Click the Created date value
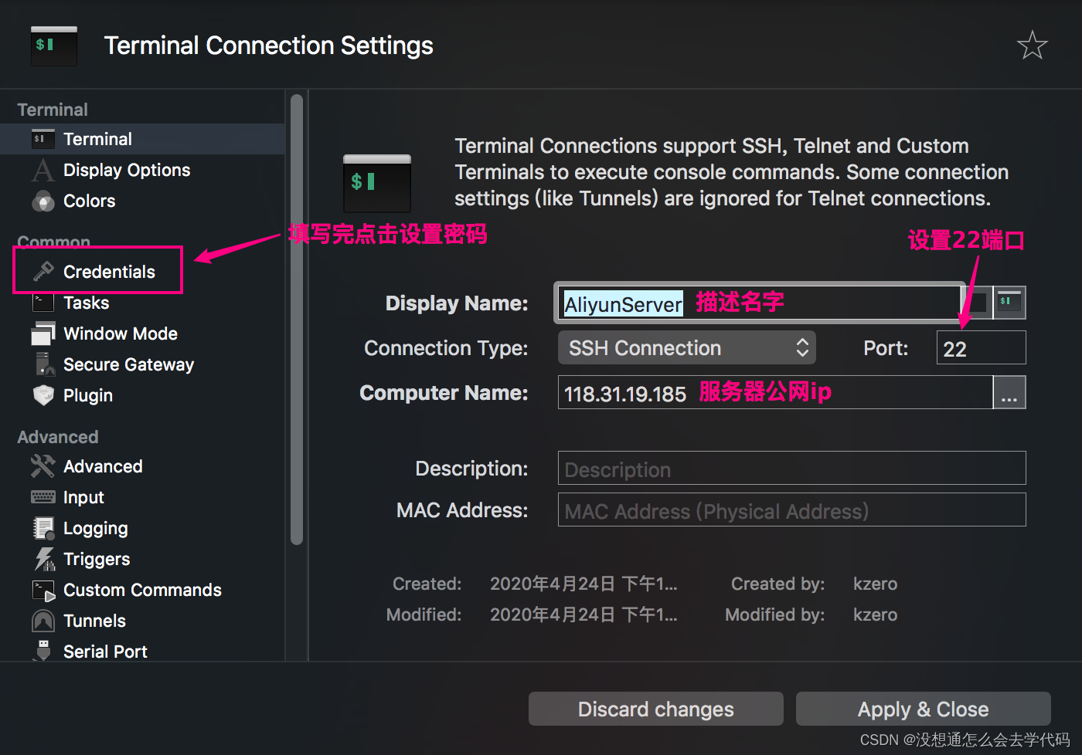The height and width of the screenshot is (755, 1082). point(584,584)
